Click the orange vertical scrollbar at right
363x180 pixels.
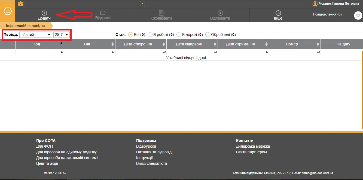point(362,90)
